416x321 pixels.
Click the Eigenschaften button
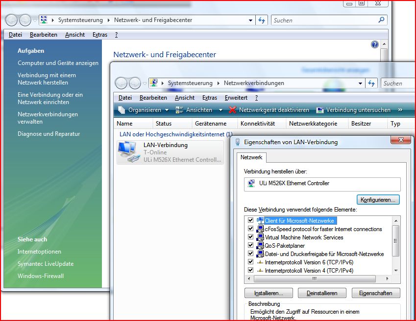[x=376, y=293]
